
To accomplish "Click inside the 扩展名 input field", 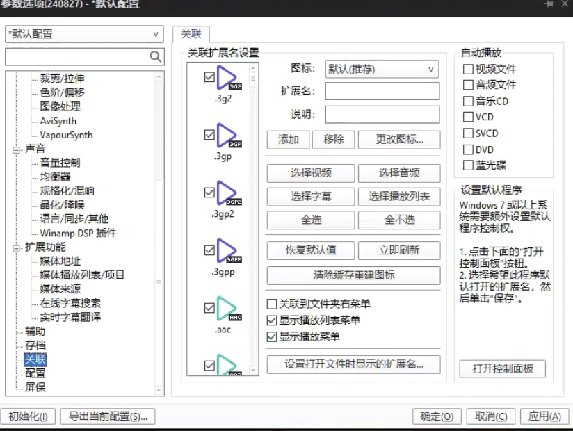I will [382, 91].
